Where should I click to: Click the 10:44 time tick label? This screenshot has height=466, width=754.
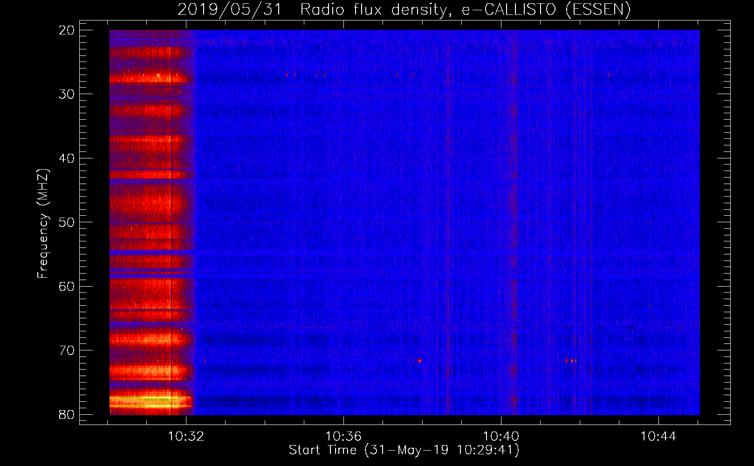pos(658,437)
